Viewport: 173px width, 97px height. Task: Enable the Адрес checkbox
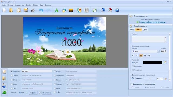(x=12, y=84)
